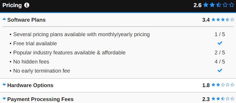Open the Hardware Options heading
The height and width of the screenshot is (103, 236).
30,85
